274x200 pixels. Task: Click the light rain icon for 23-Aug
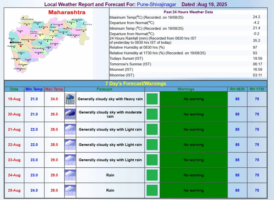pyautogui.click(x=70, y=160)
